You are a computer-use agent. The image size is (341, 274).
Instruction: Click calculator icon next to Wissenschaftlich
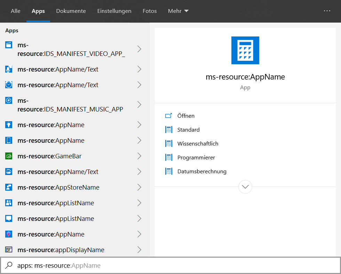[x=168, y=143]
